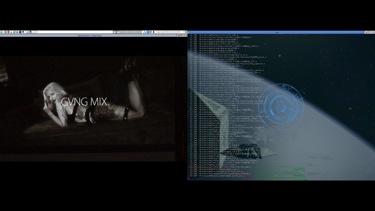Open the notifications bell tray icon
Screen dimensions: 375x211
[154, 32]
